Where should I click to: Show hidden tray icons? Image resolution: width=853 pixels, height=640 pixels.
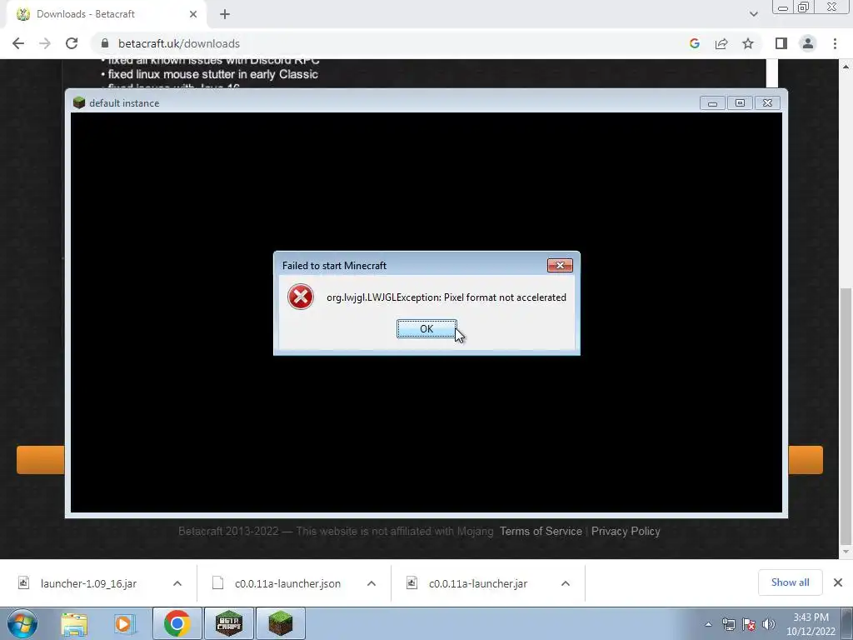pyautogui.click(x=708, y=624)
